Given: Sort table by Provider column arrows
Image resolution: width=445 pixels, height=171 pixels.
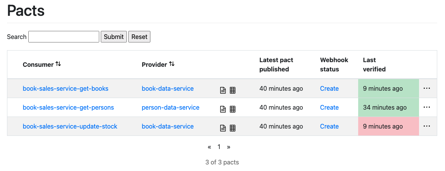Looking at the screenshot, I should pos(171,64).
